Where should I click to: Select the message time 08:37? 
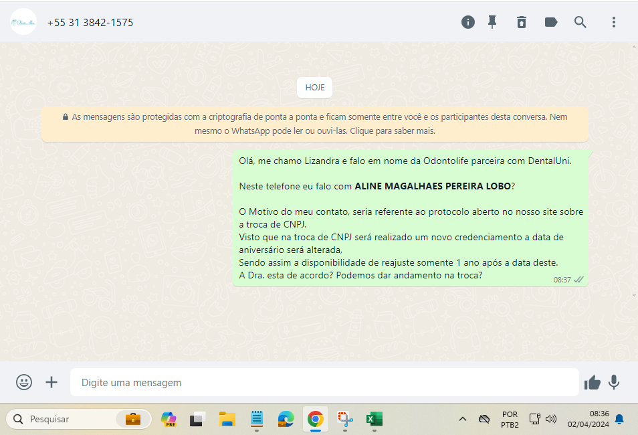(562, 280)
